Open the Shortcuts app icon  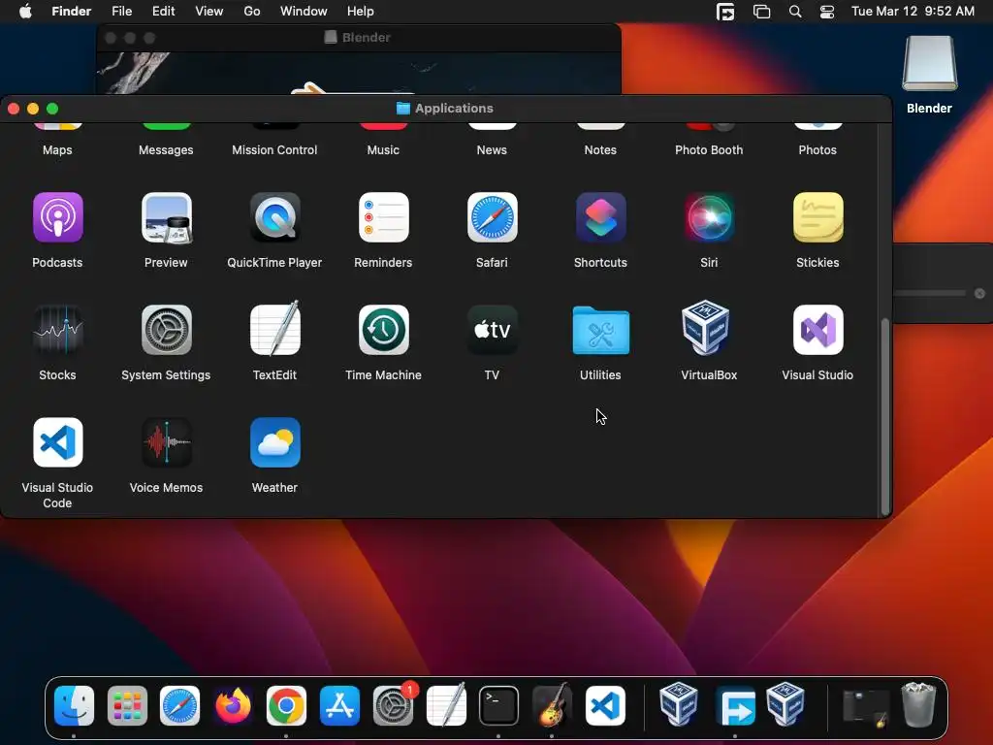tap(600, 217)
